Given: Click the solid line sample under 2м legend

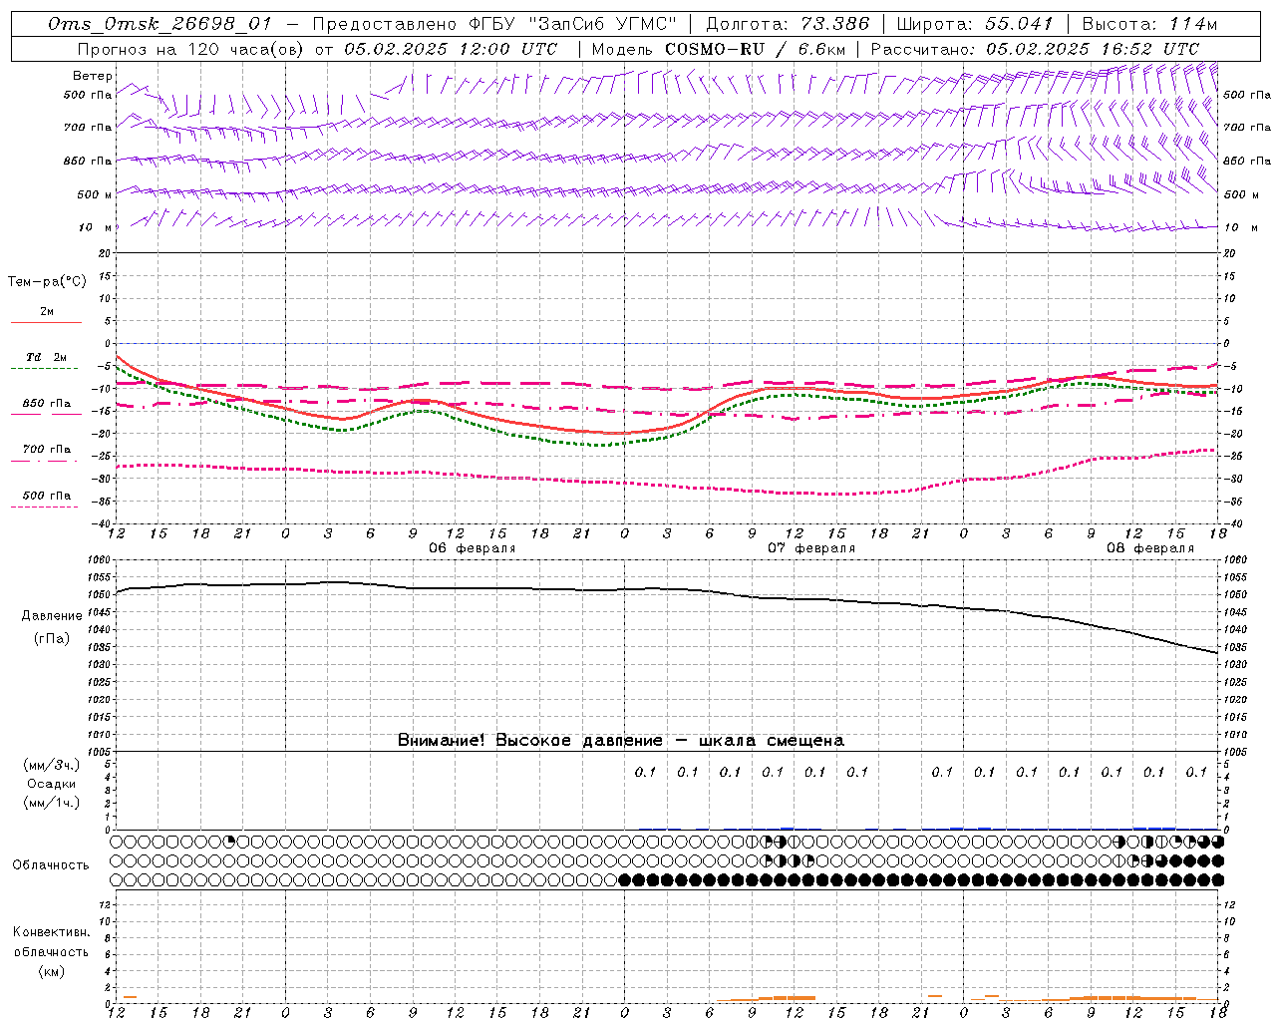Looking at the screenshot, I should [46, 322].
